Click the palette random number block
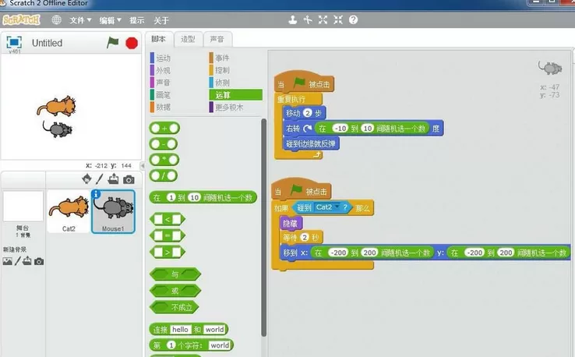This screenshot has height=357, width=575. [203, 197]
